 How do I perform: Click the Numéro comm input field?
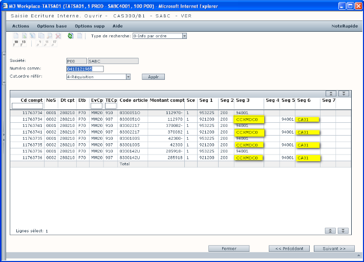(85, 69)
